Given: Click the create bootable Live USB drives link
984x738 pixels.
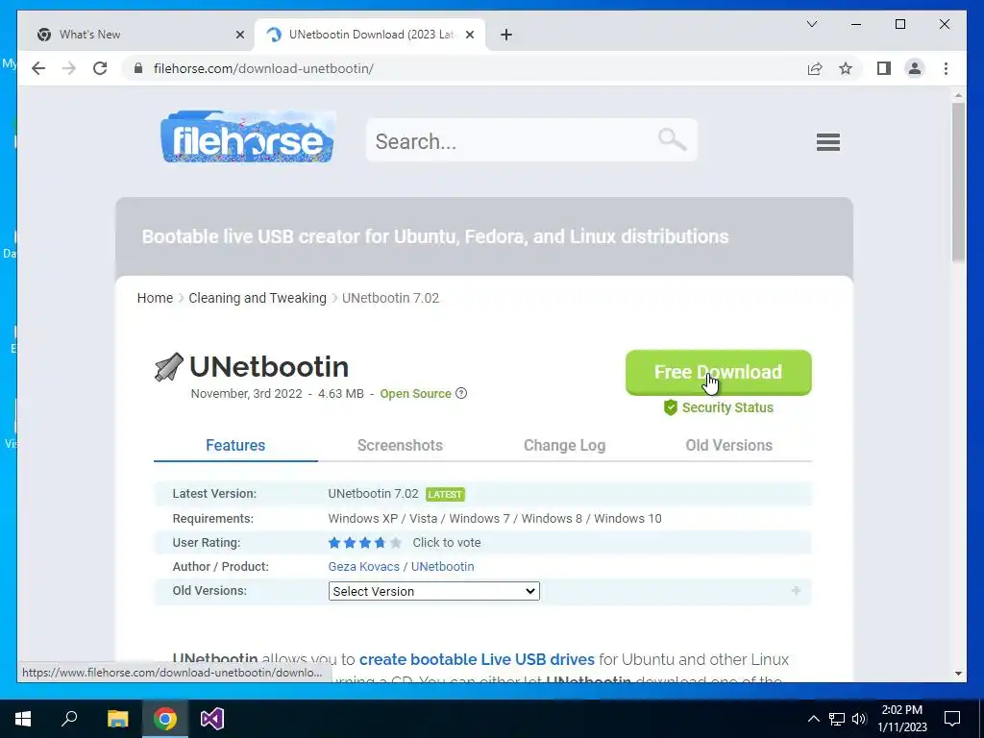Looking at the screenshot, I should [x=477, y=659].
